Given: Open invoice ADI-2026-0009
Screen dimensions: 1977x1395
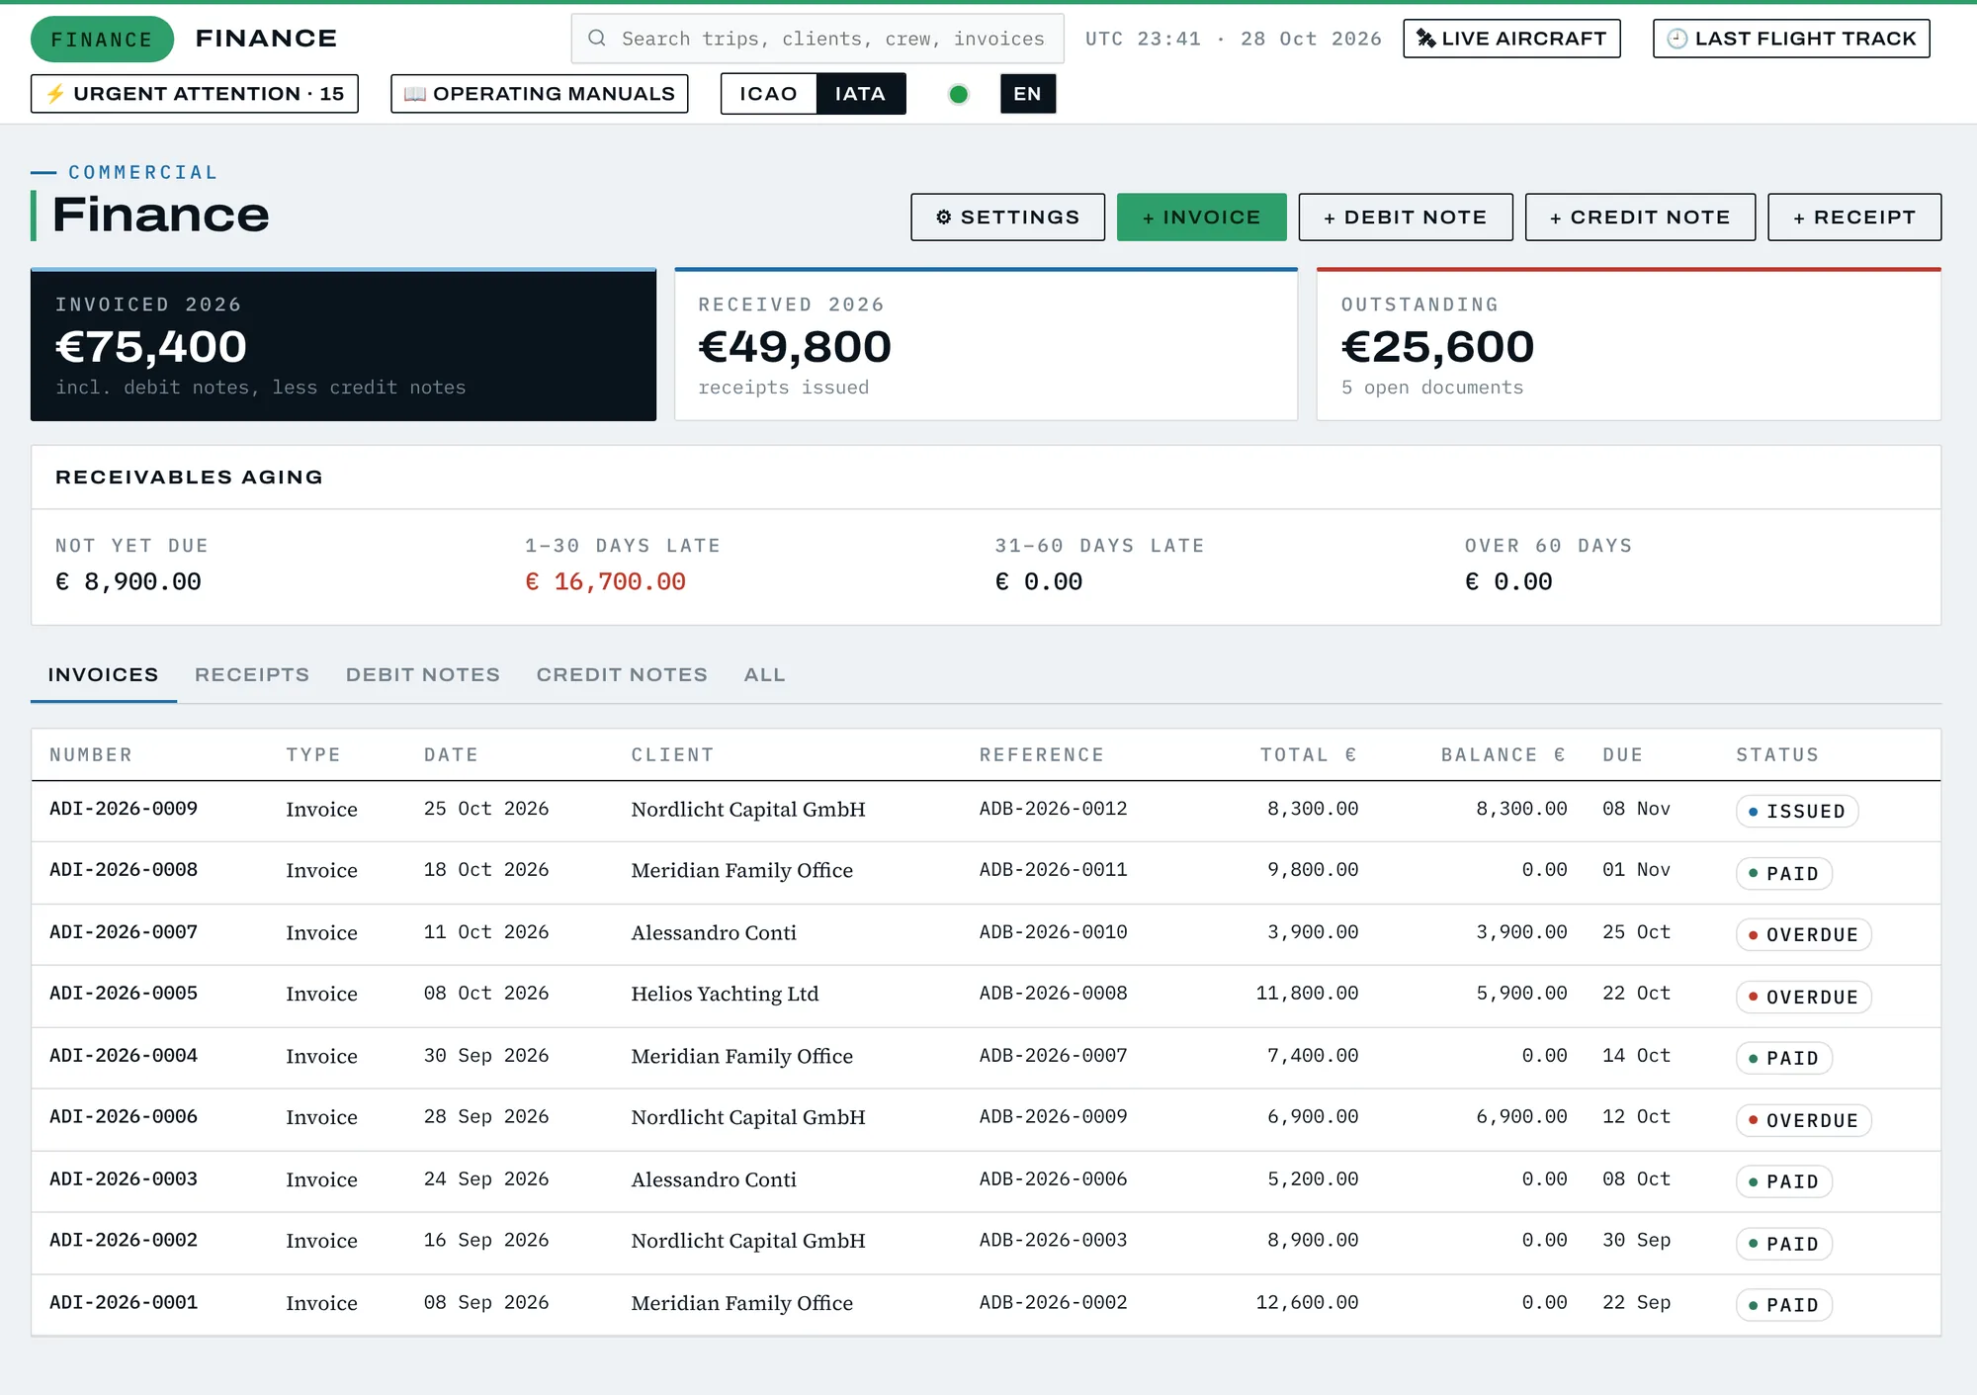Looking at the screenshot, I should (124, 809).
